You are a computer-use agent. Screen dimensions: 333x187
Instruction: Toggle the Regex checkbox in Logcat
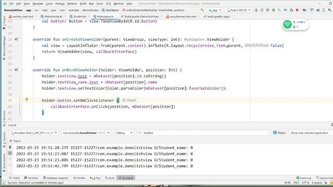point(275,132)
